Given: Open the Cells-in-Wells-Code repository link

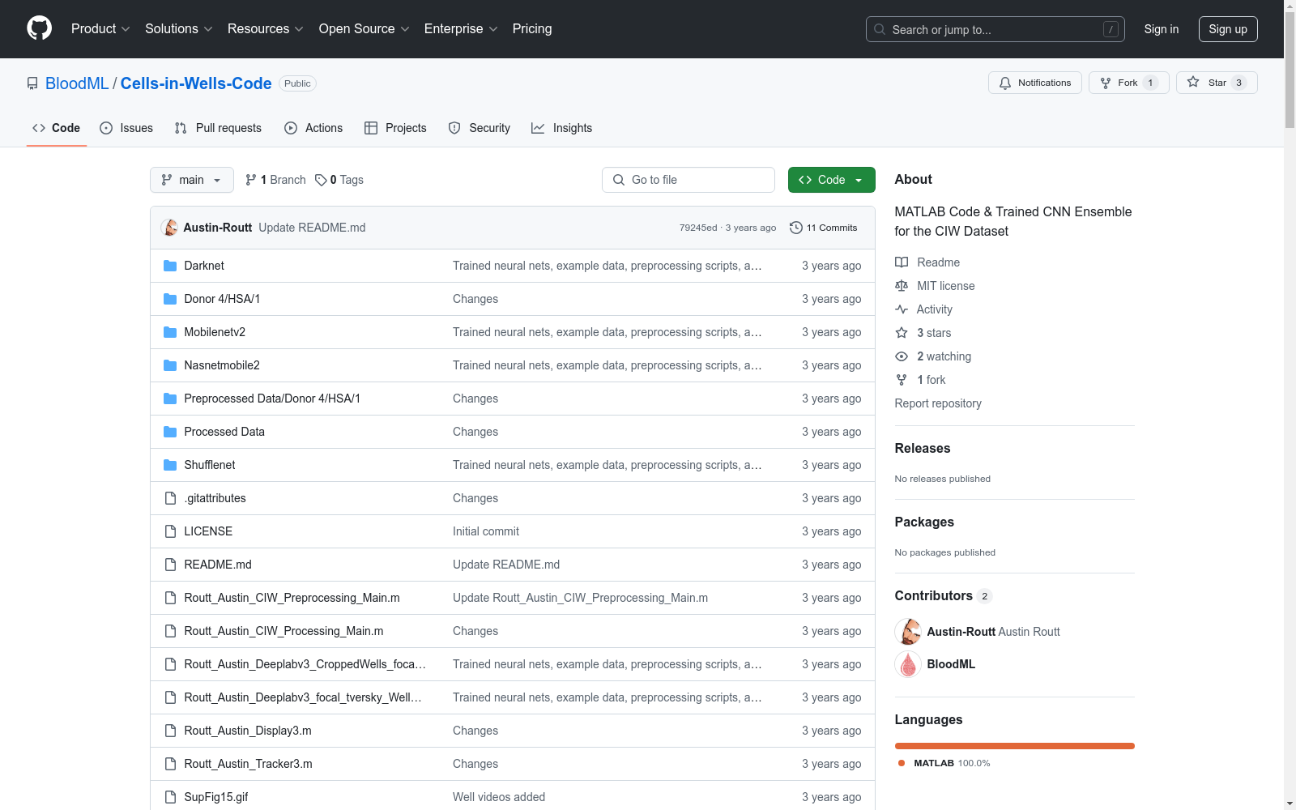Looking at the screenshot, I should pos(196,83).
